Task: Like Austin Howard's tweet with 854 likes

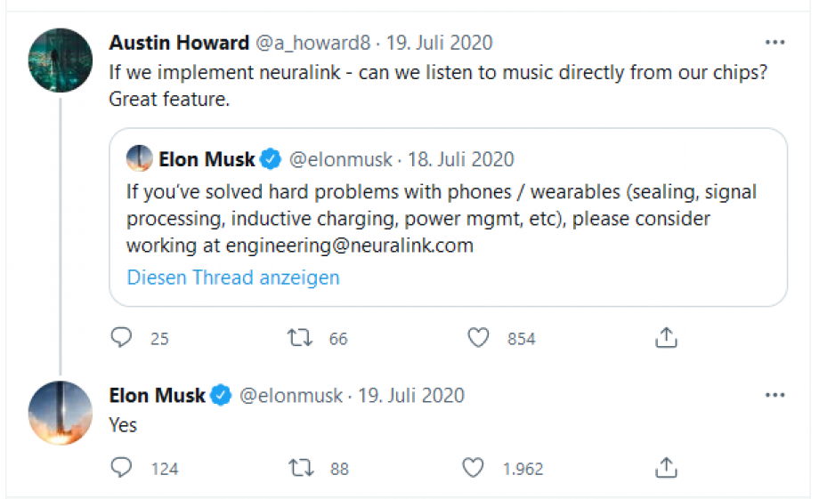Action: 478,338
